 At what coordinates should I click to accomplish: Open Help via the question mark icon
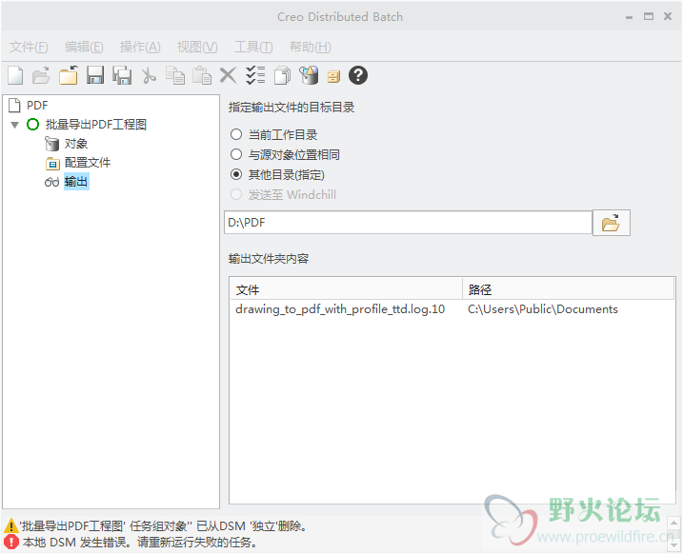pyautogui.click(x=358, y=75)
